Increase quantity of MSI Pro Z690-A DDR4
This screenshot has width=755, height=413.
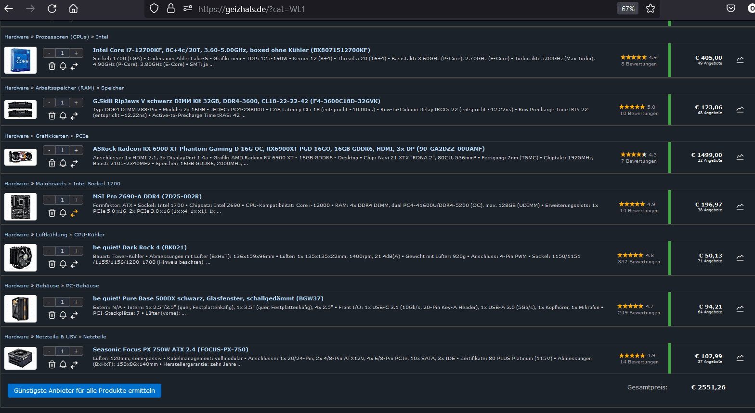coord(76,200)
